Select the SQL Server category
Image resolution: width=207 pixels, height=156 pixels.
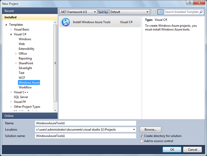21,97
